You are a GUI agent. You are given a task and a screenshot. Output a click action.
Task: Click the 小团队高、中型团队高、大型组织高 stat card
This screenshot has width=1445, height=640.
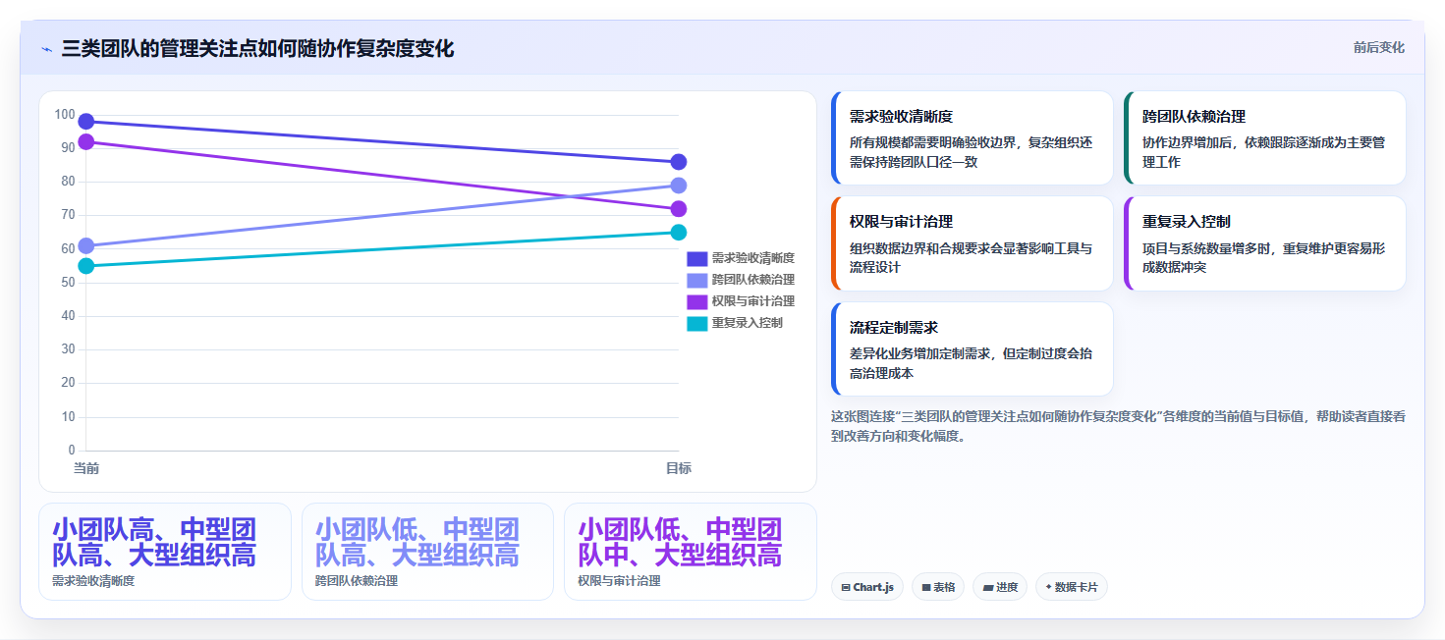[x=165, y=552]
